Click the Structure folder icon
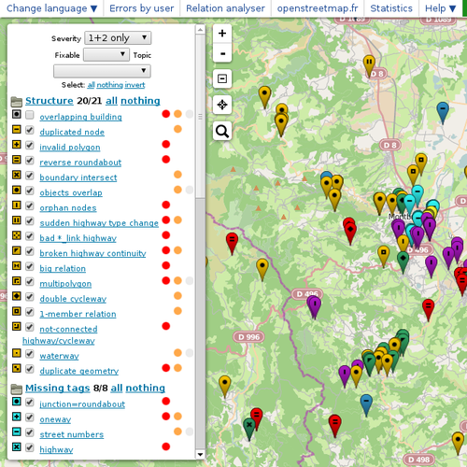Viewport: 467px width, 467px height. 17,102
